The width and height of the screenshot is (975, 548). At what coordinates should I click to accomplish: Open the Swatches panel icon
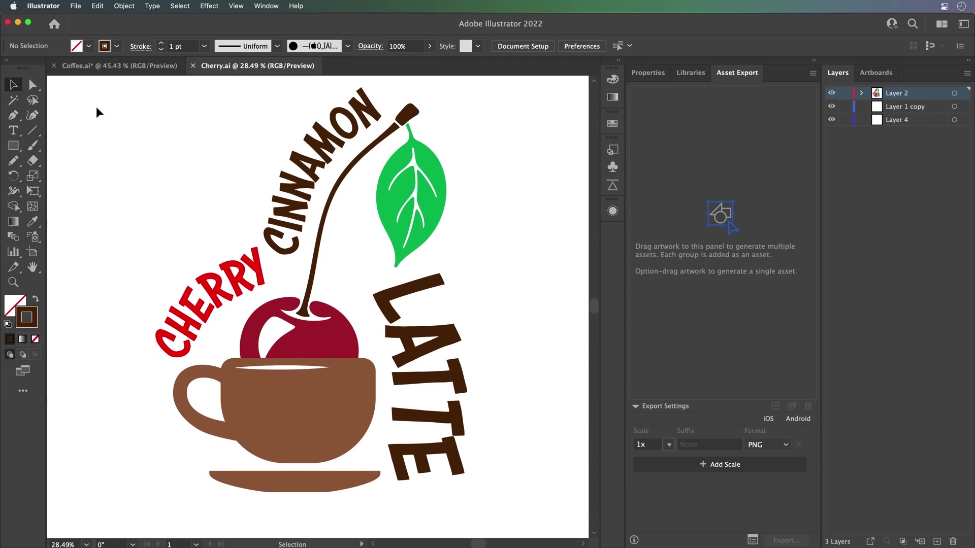[613, 123]
